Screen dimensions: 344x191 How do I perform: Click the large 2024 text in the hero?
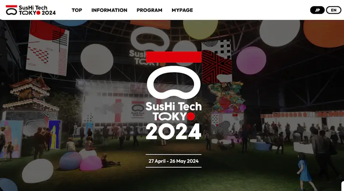(x=174, y=131)
